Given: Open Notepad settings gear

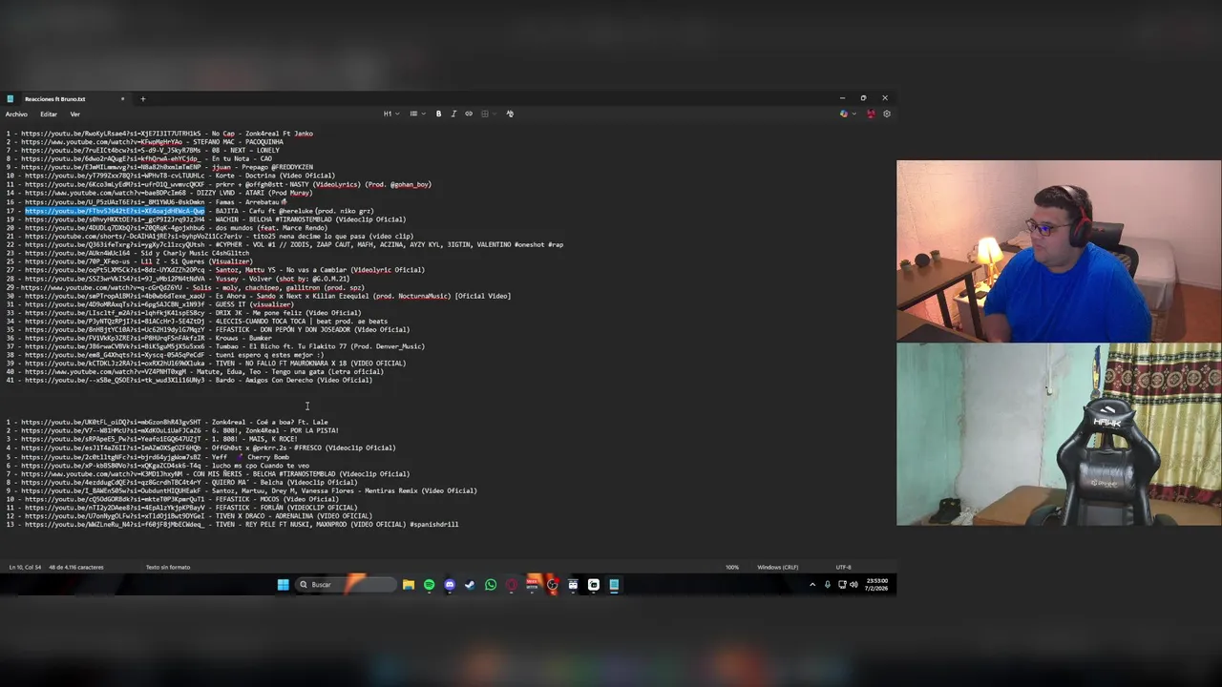Looking at the screenshot, I should pyautogui.click(x=887, y=114).
